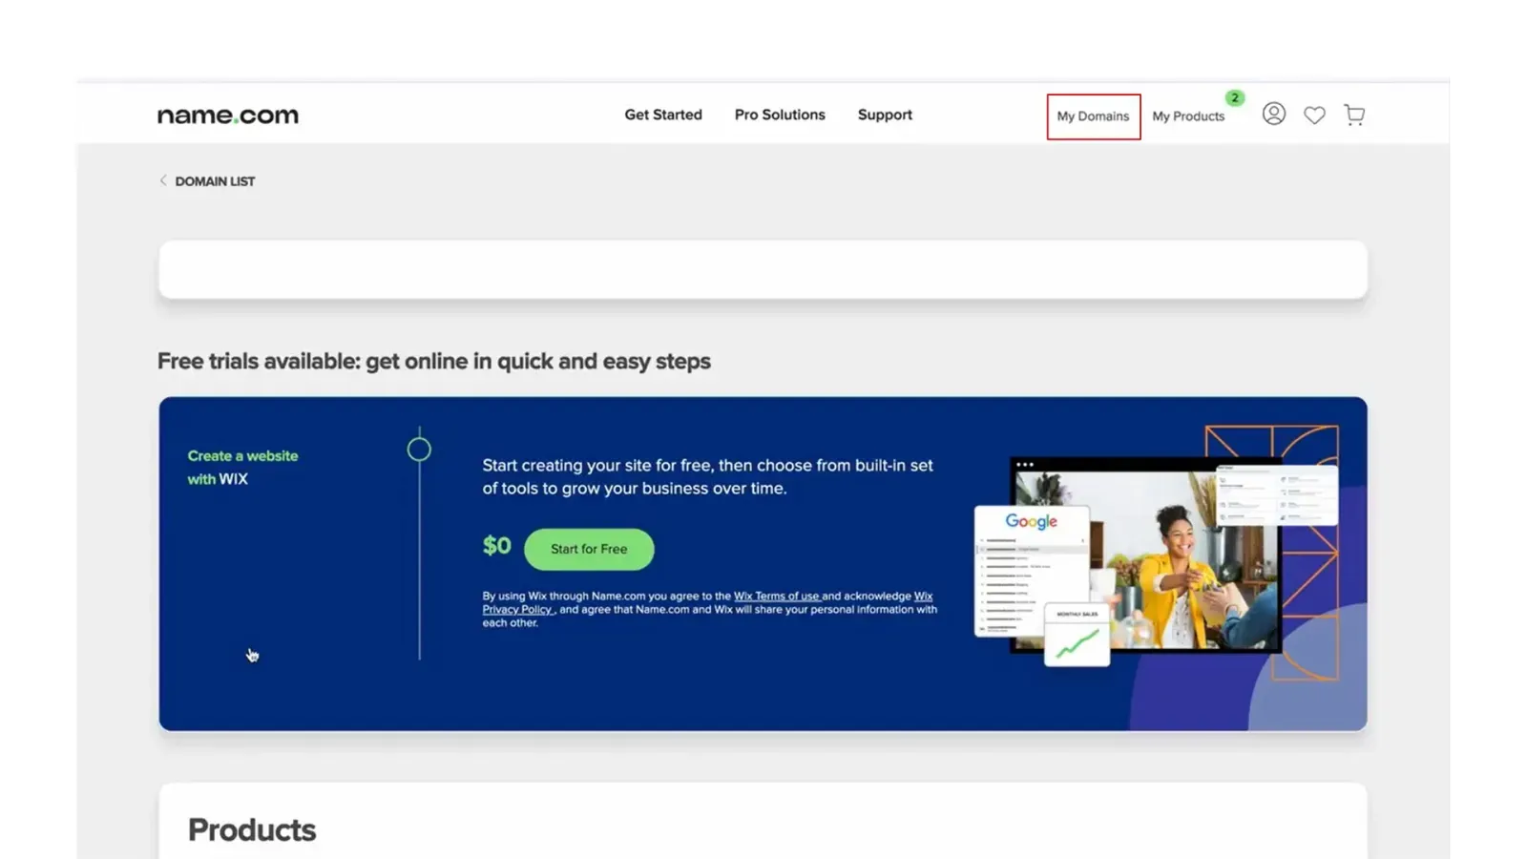Open the favorites heart icon
Viewport: 1527px width, 859px height.
(1314, 115)
